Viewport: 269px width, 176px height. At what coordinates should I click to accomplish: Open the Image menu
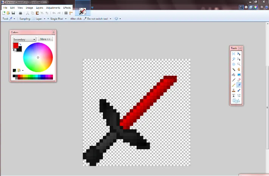[30, 8]
